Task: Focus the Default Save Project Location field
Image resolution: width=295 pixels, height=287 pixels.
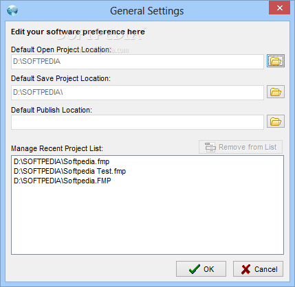Action: 138,93
